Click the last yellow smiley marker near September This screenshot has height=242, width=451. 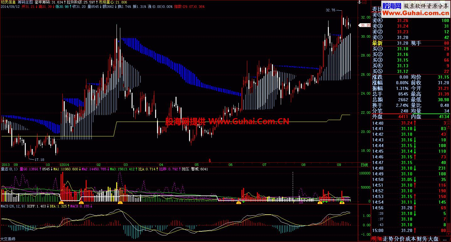coord(342,203)
